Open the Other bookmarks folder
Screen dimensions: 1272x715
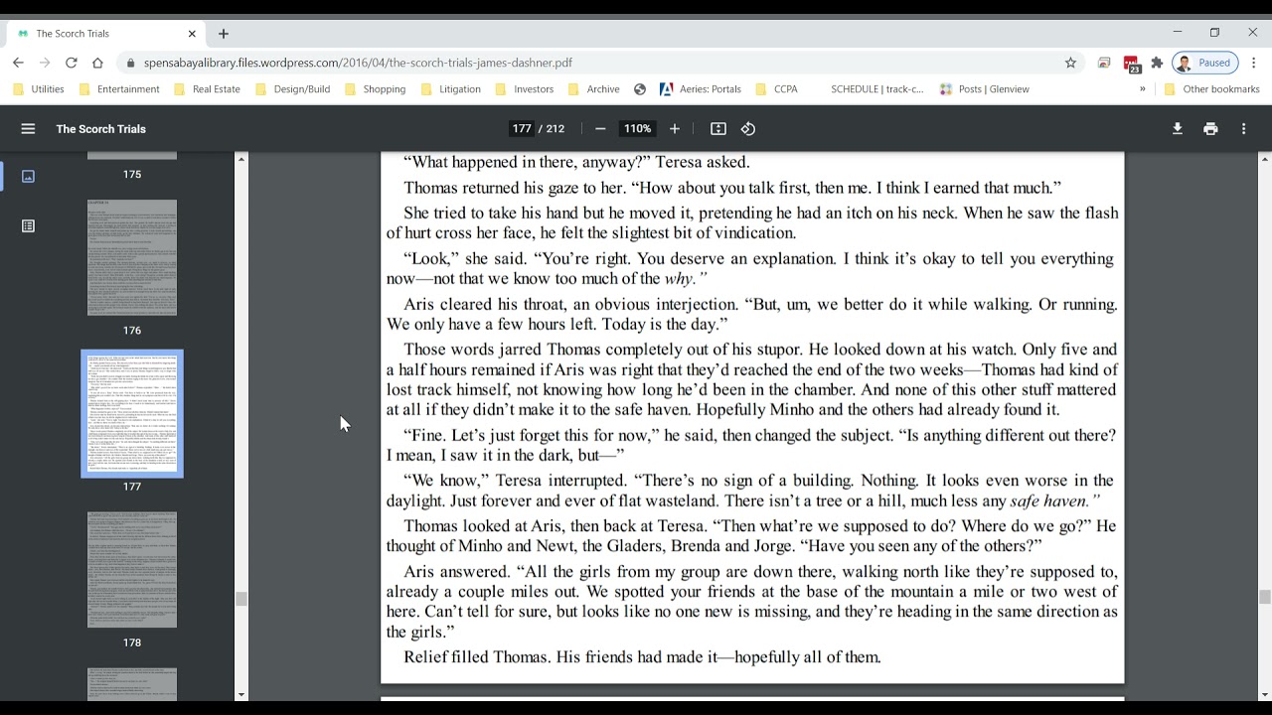click(1211, 89)
